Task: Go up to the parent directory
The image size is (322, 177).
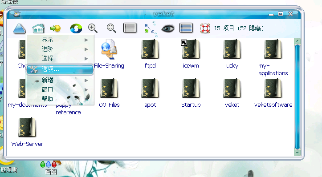Action: (x=20, y=28)
